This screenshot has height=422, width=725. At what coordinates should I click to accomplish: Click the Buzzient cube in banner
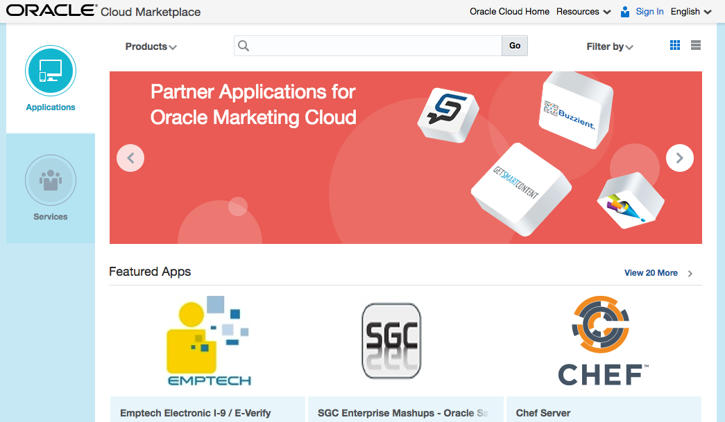point(575,109)
